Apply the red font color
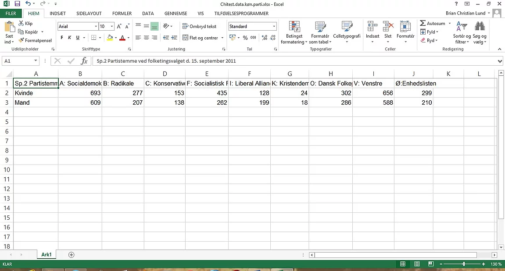Image resolution: width=505 pixels, height=271 pixels. click(x=122, y=38)
